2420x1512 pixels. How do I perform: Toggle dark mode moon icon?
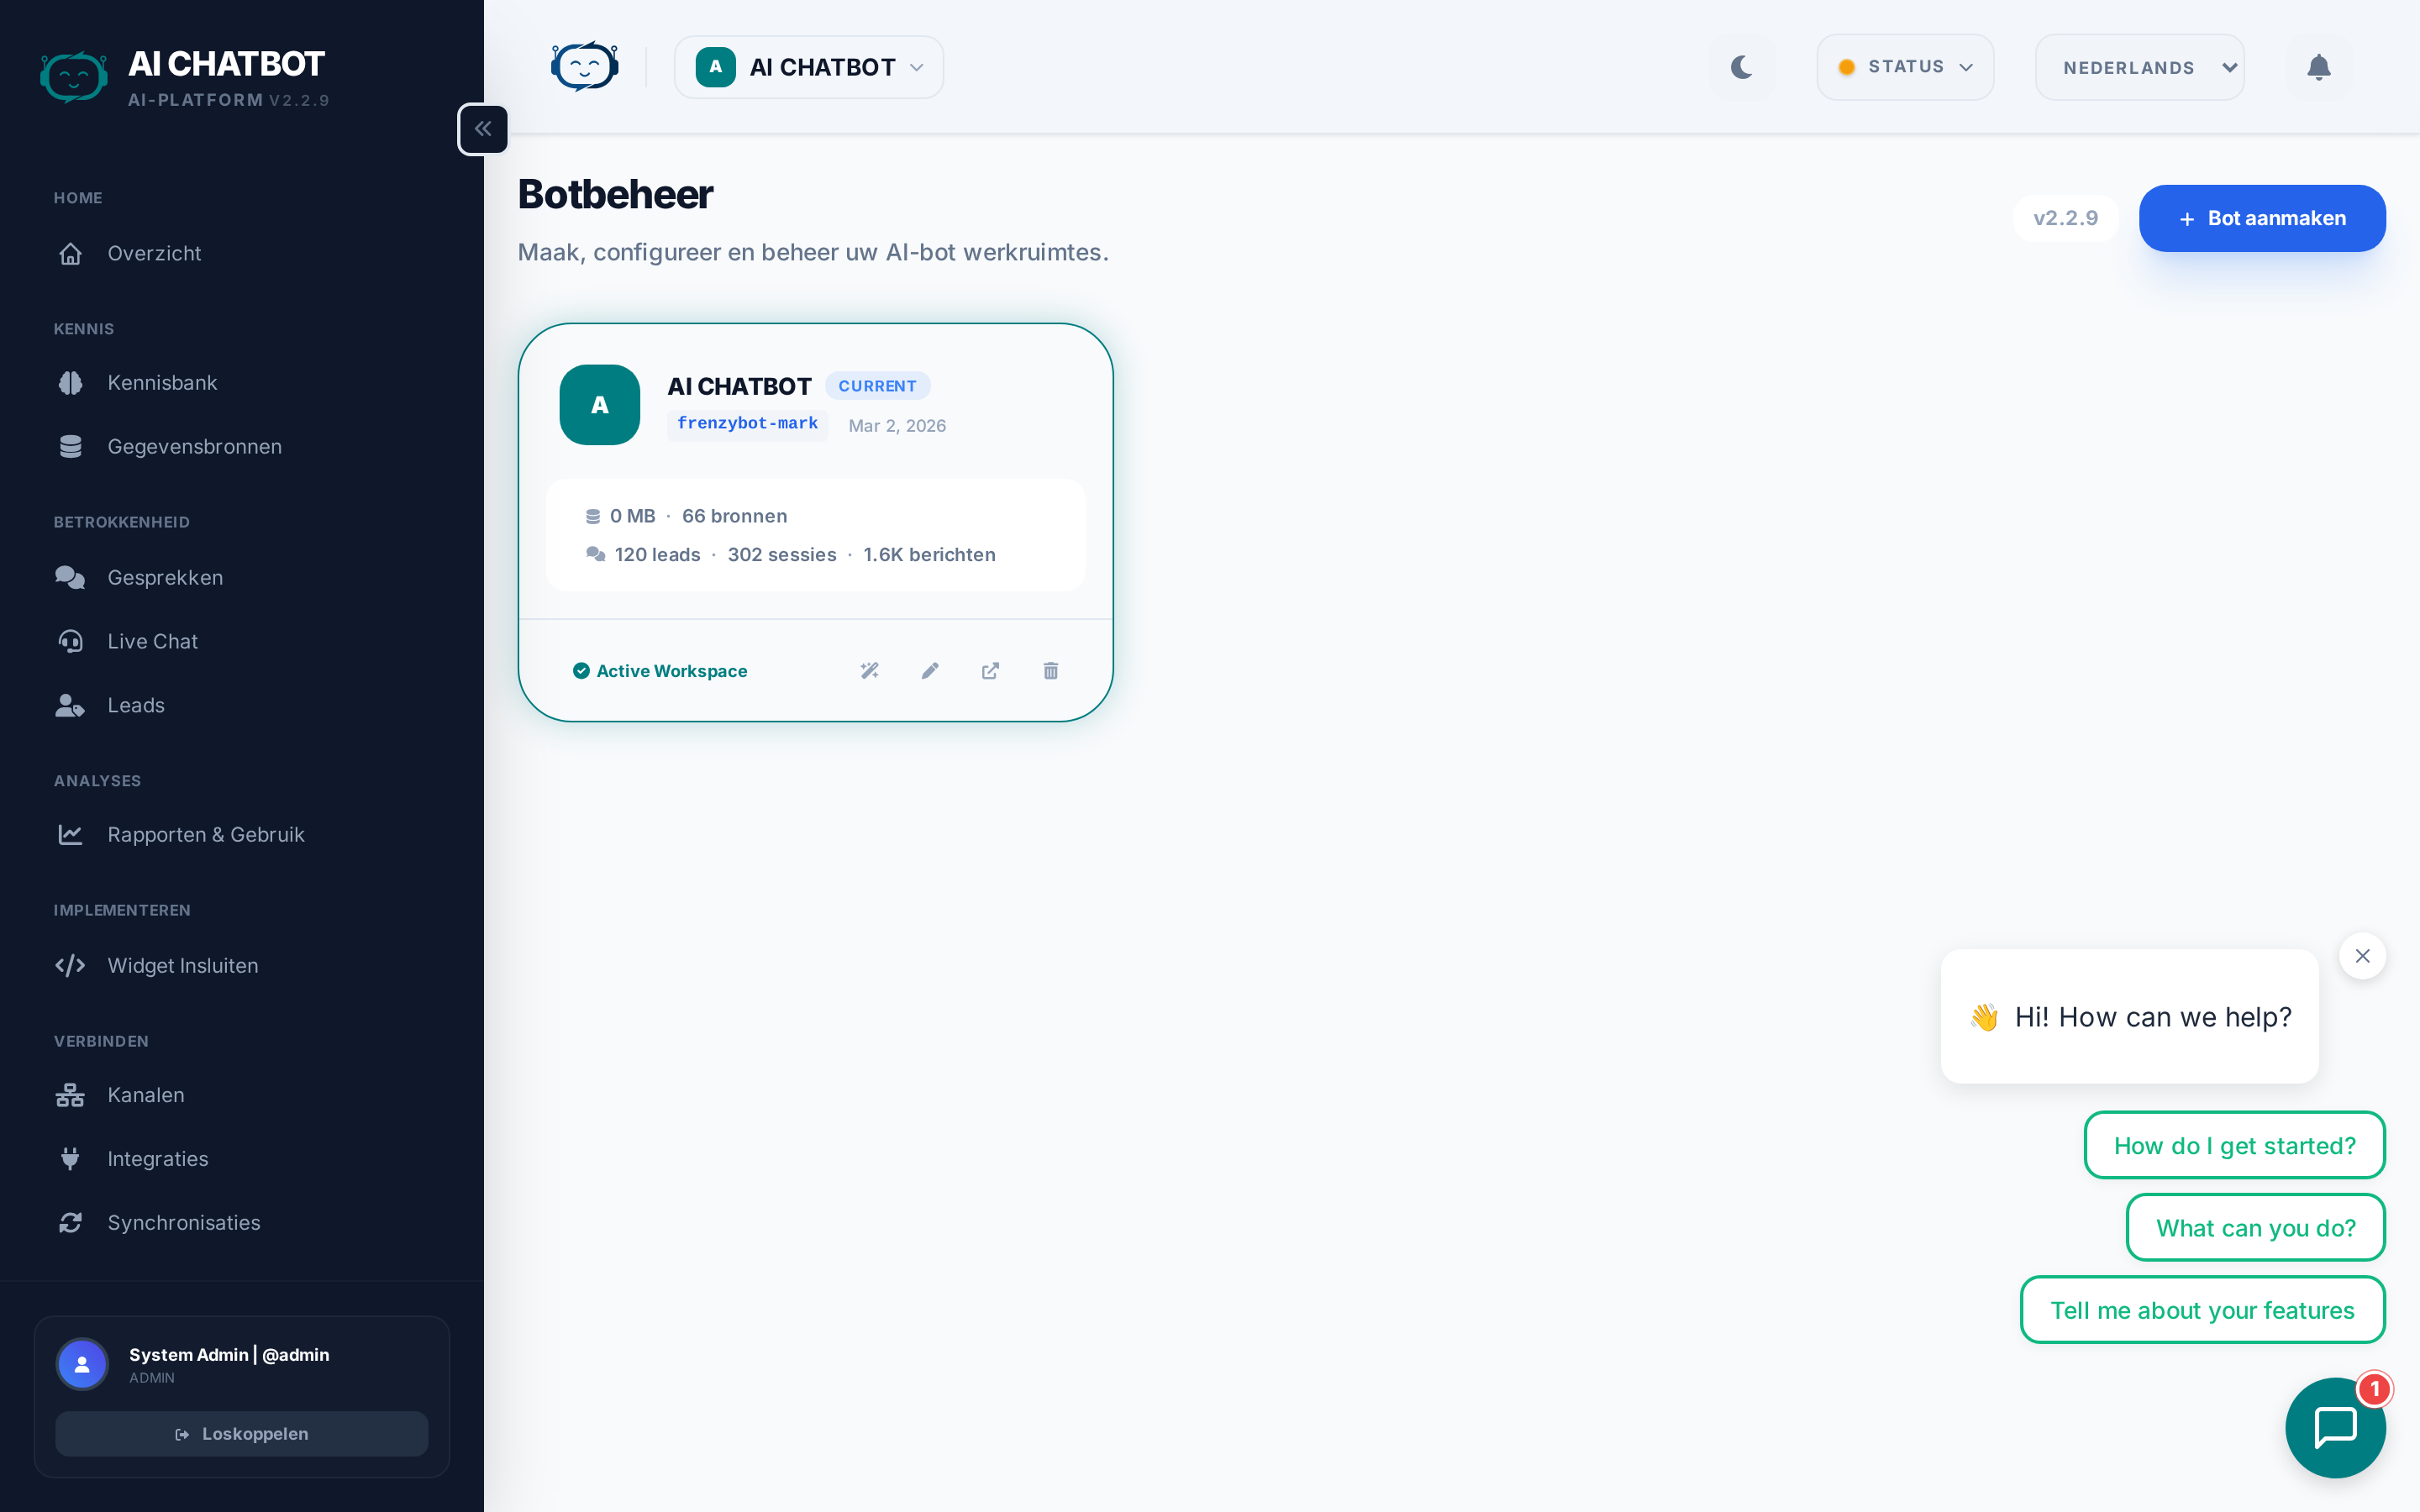[x=1741, y=67]
